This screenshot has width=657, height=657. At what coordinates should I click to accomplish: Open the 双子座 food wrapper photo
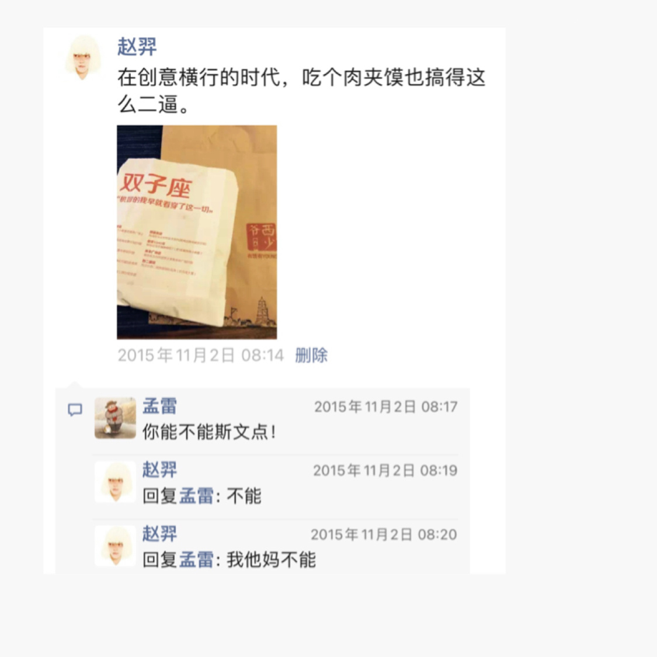pyautogui.click(x=197, y=232)
